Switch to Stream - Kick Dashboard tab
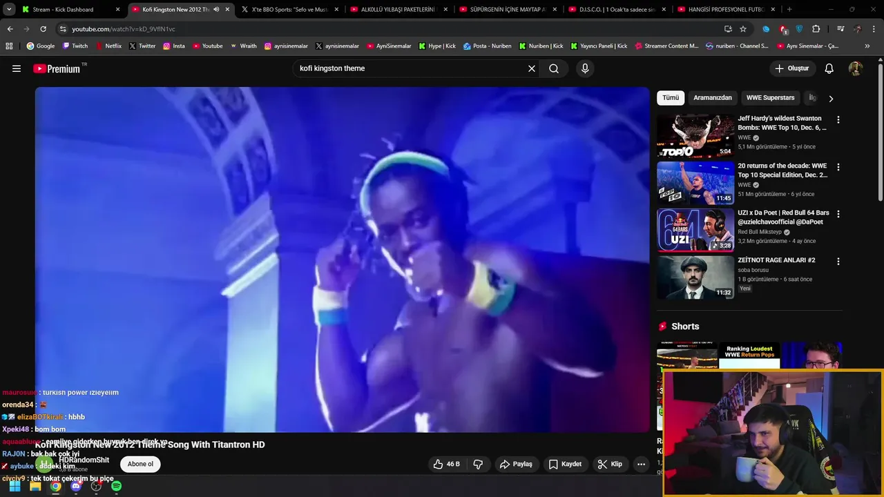Viewport: 884px width, 497px height. (69, 10)
